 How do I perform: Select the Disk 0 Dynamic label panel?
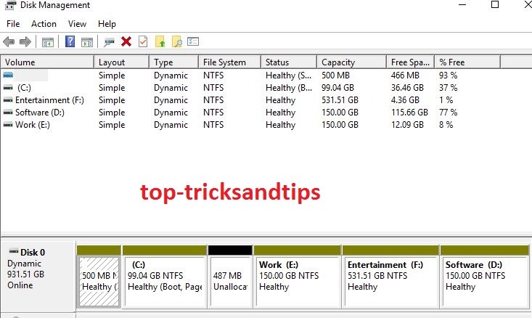(38, 276)
